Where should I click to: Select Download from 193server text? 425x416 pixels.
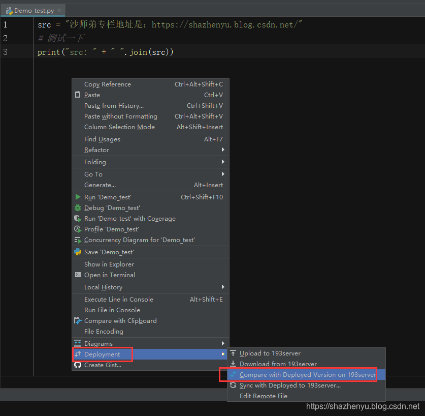pyautogui.click(x=278, y=364)
